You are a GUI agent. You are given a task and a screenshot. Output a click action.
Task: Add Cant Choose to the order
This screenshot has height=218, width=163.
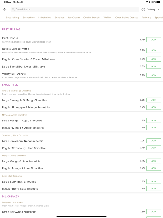154,40
